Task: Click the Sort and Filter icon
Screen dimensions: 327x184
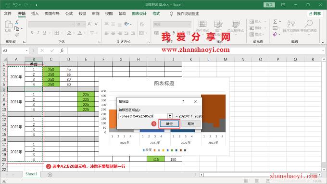Action: tap(291, 24)
